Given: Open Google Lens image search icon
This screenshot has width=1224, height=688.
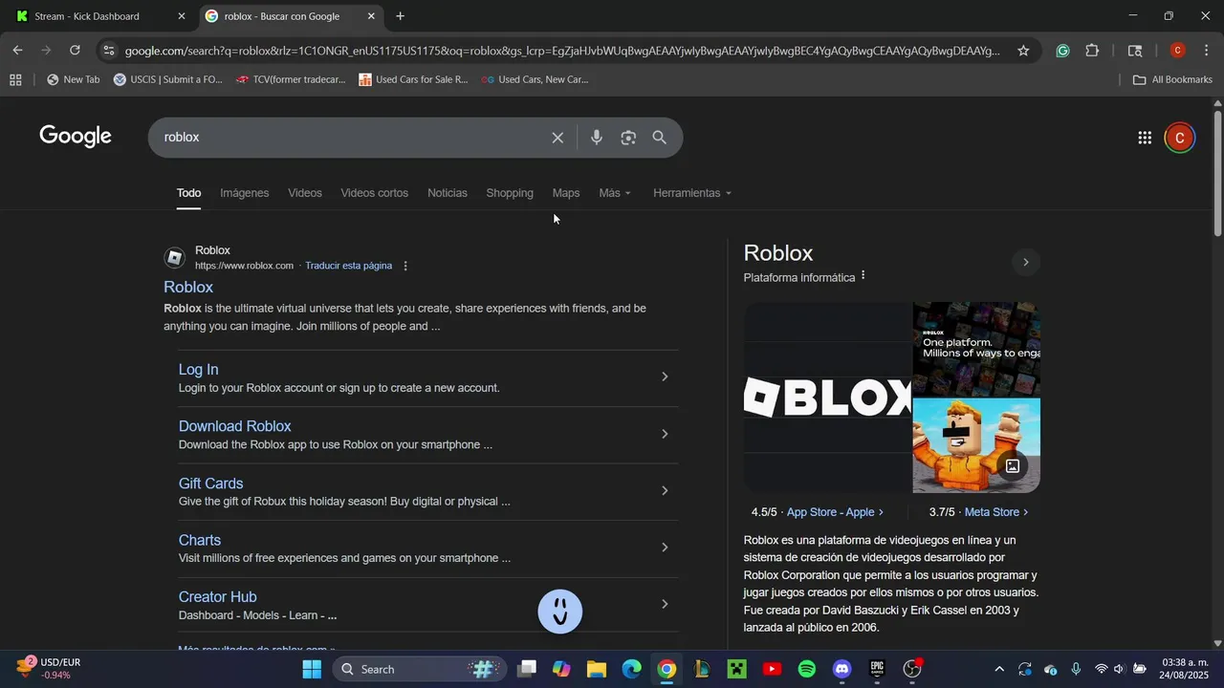Looking at the screenshot, I should (628, 138).
